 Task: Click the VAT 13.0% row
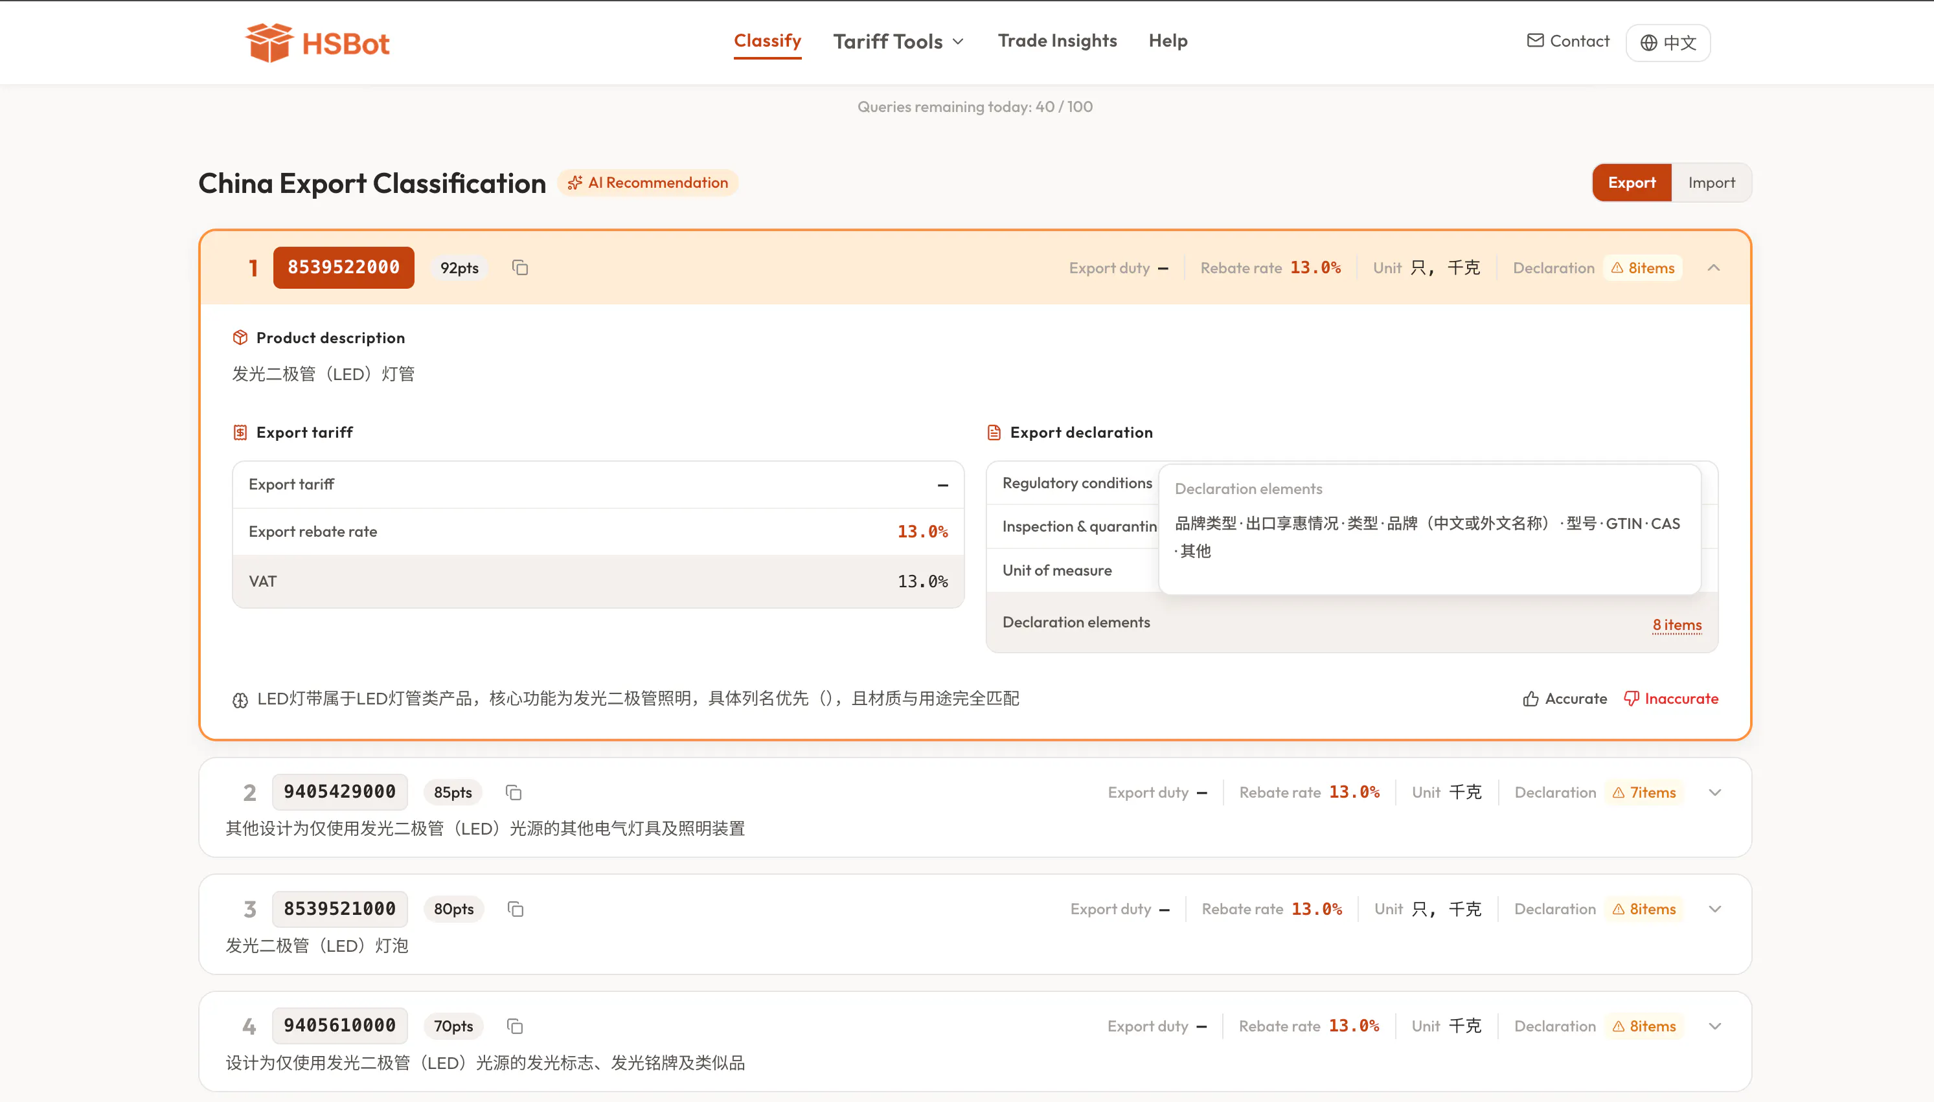coord(598,581)
